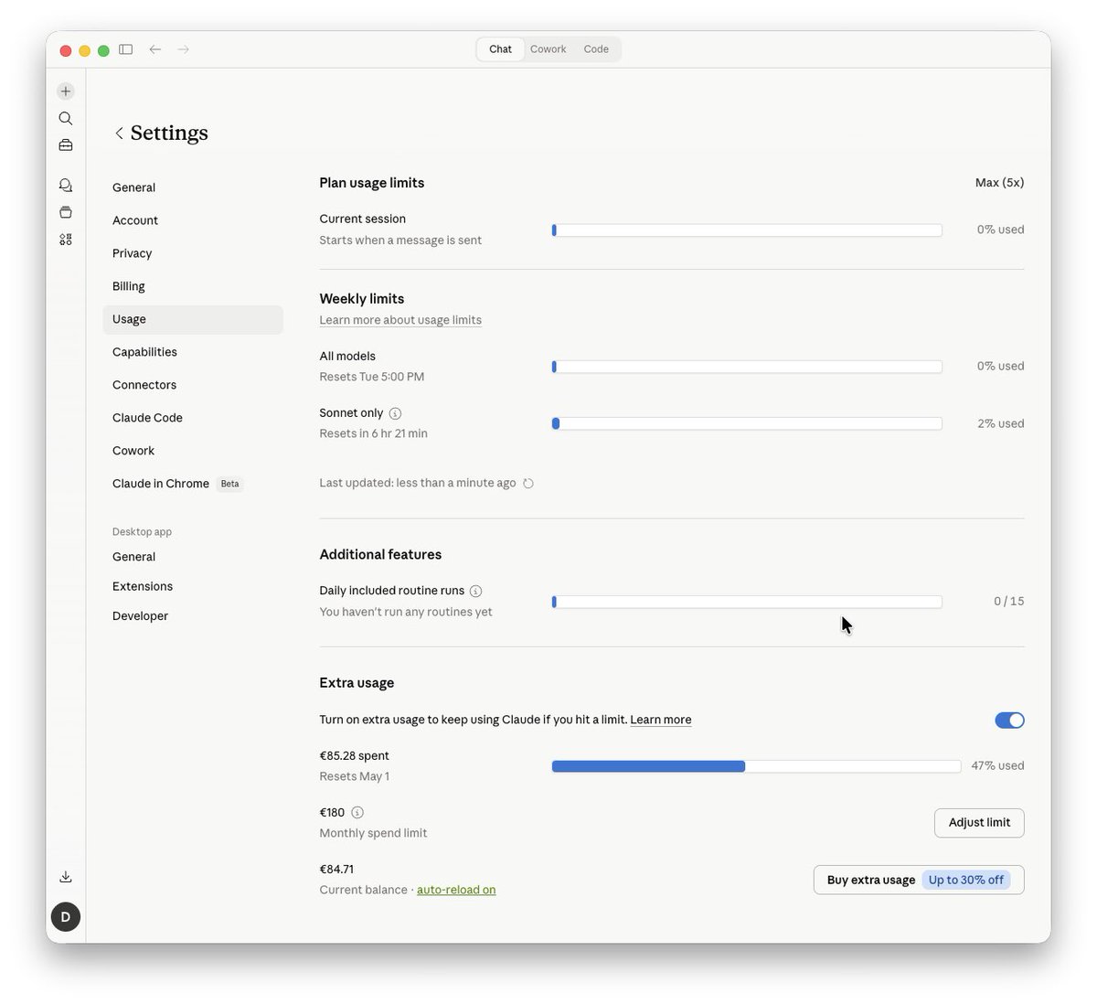Image resolution: width=1097 pixels, height=1004 pixels.
Task: Open Developer settings
Action: [x=193, y=616]
